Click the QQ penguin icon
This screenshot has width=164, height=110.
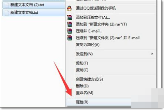coord(69,8)
